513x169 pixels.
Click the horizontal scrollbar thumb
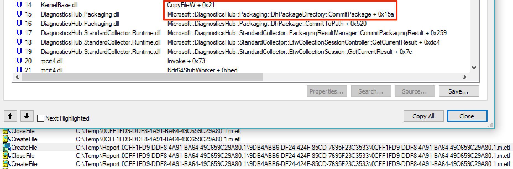coord(142,77)
